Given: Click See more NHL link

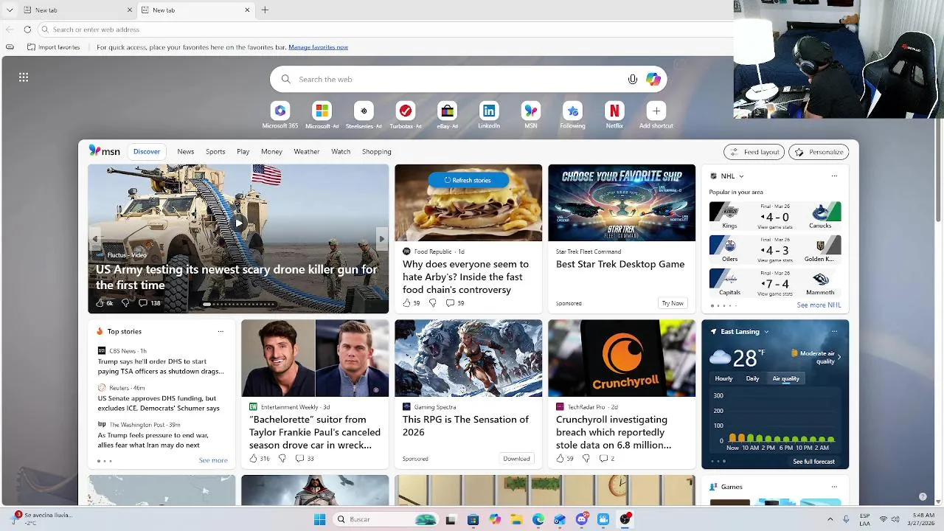Looking at the screenshot, I should click(819, 305).
